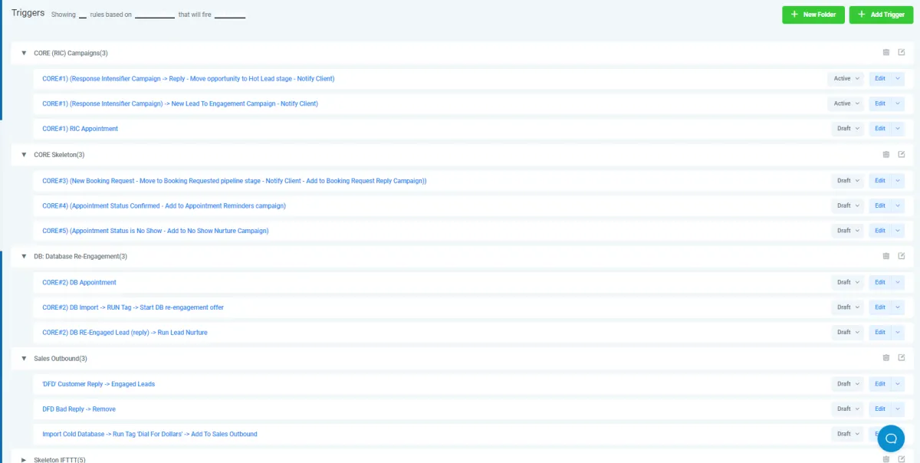Open CORE#1) RIC Appointment trigger link
Screen dimensions: 920x463
click(x=80, y=129)
